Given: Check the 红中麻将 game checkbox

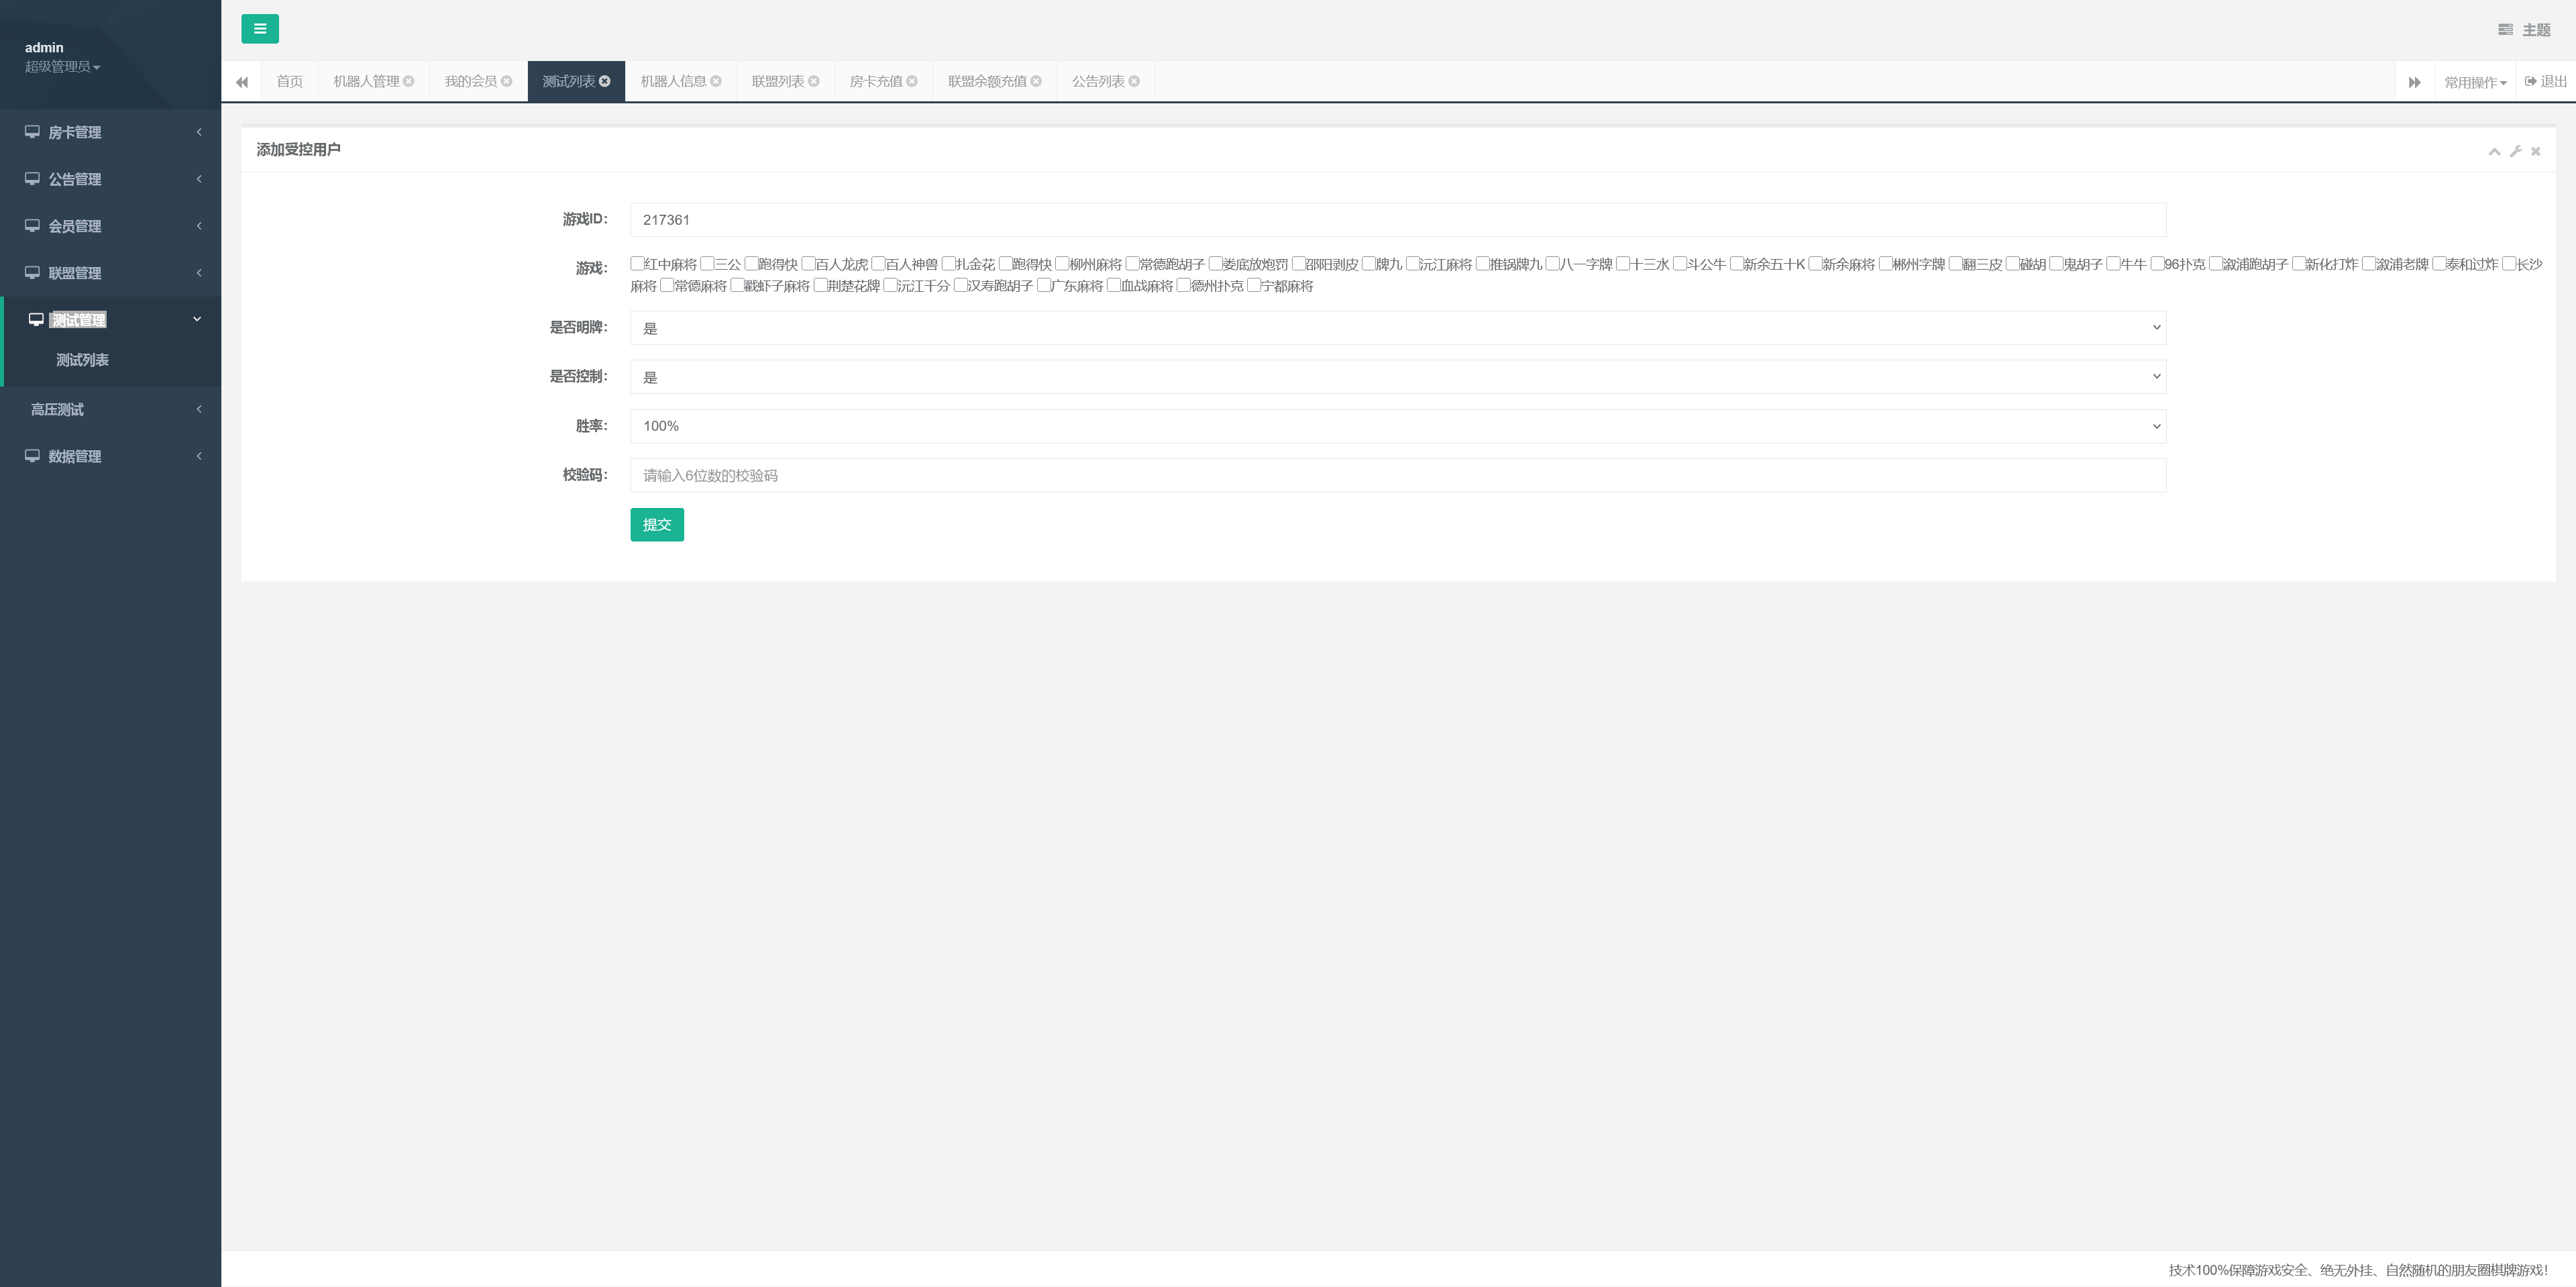Looking at the screenshot, I should [637, 264].
